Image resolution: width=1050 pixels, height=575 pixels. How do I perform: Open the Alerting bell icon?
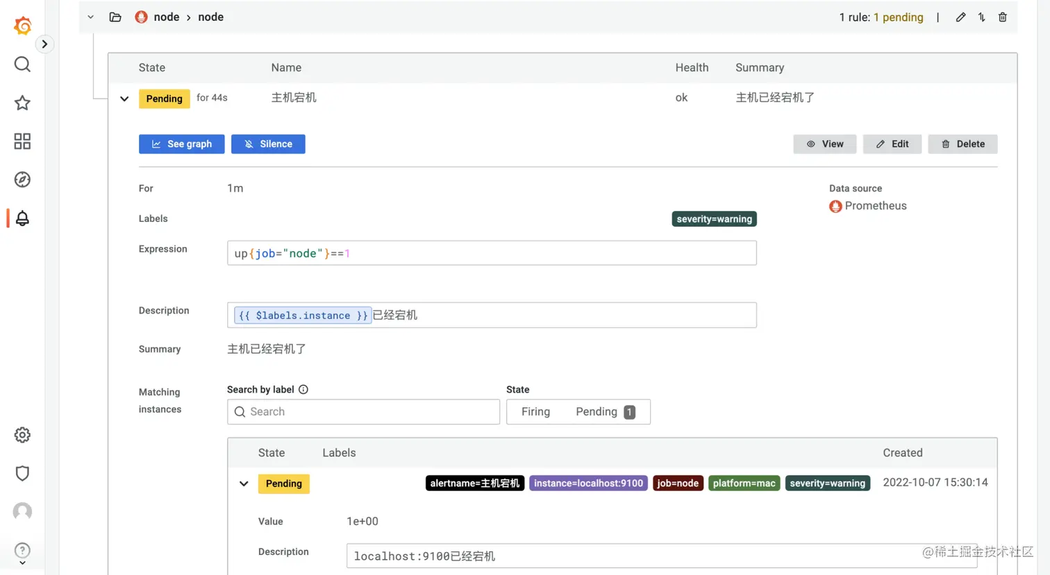[22, 218]
